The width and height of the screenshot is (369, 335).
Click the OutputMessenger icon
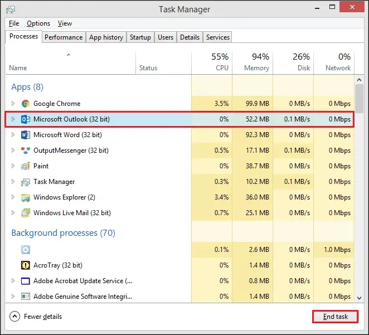(26, 150)
